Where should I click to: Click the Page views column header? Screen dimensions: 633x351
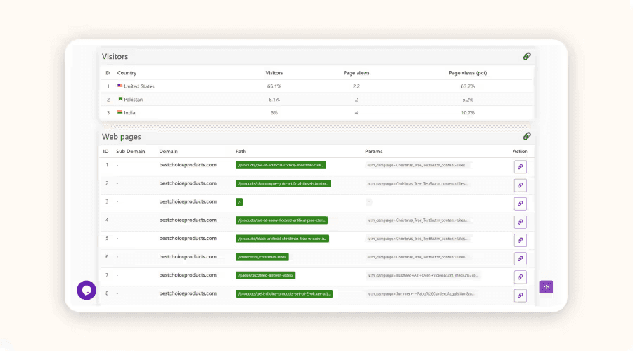357,73
